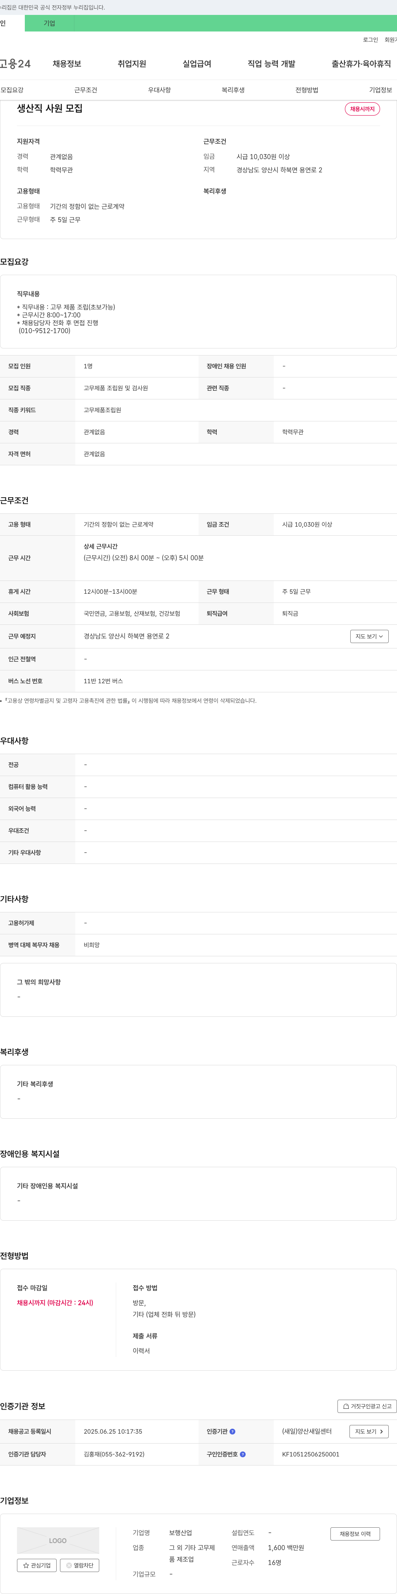Open the 채용정보 main menu

(67, 64)
